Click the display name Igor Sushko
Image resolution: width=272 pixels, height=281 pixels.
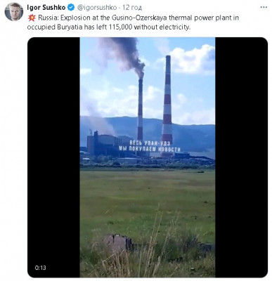coord(46,8)
